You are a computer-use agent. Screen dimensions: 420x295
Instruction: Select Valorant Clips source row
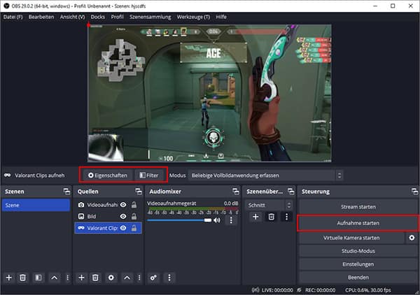click(108, 228)
